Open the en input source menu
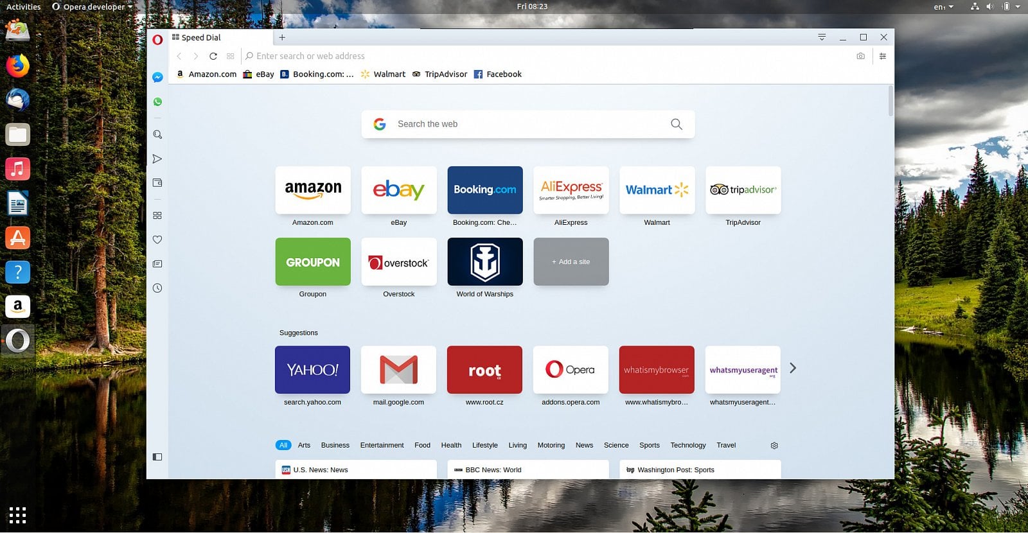Screen dimensions: 1028x533 click(943, 7)
